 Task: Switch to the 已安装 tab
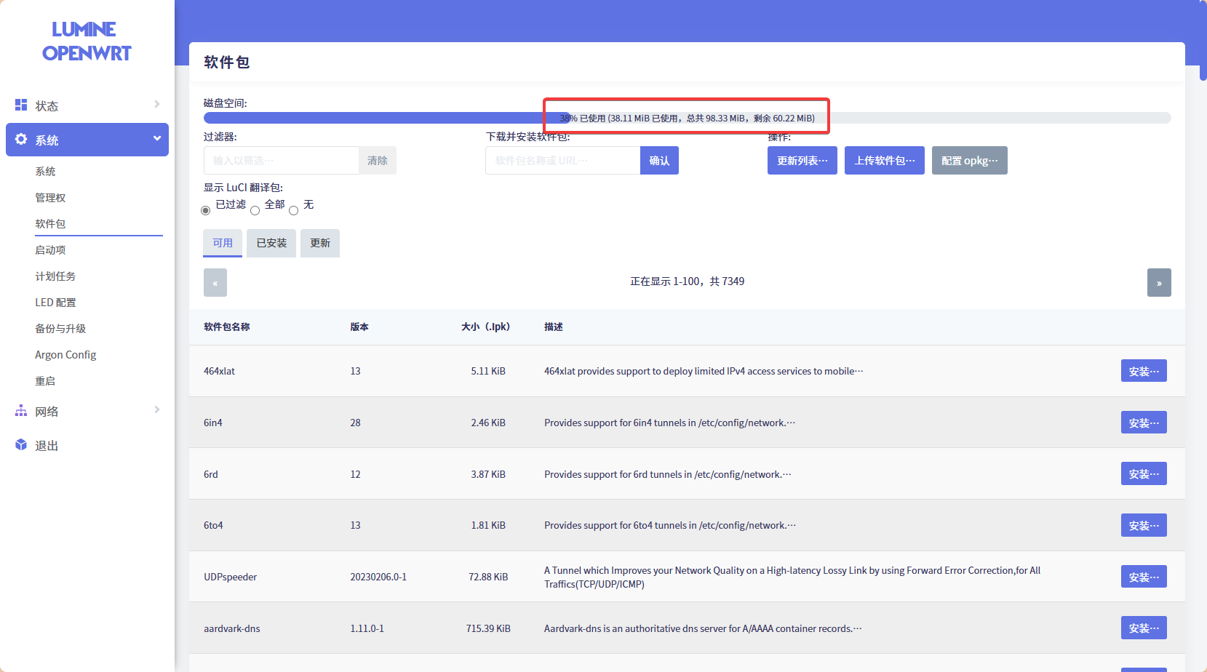(x=271, y=243)
